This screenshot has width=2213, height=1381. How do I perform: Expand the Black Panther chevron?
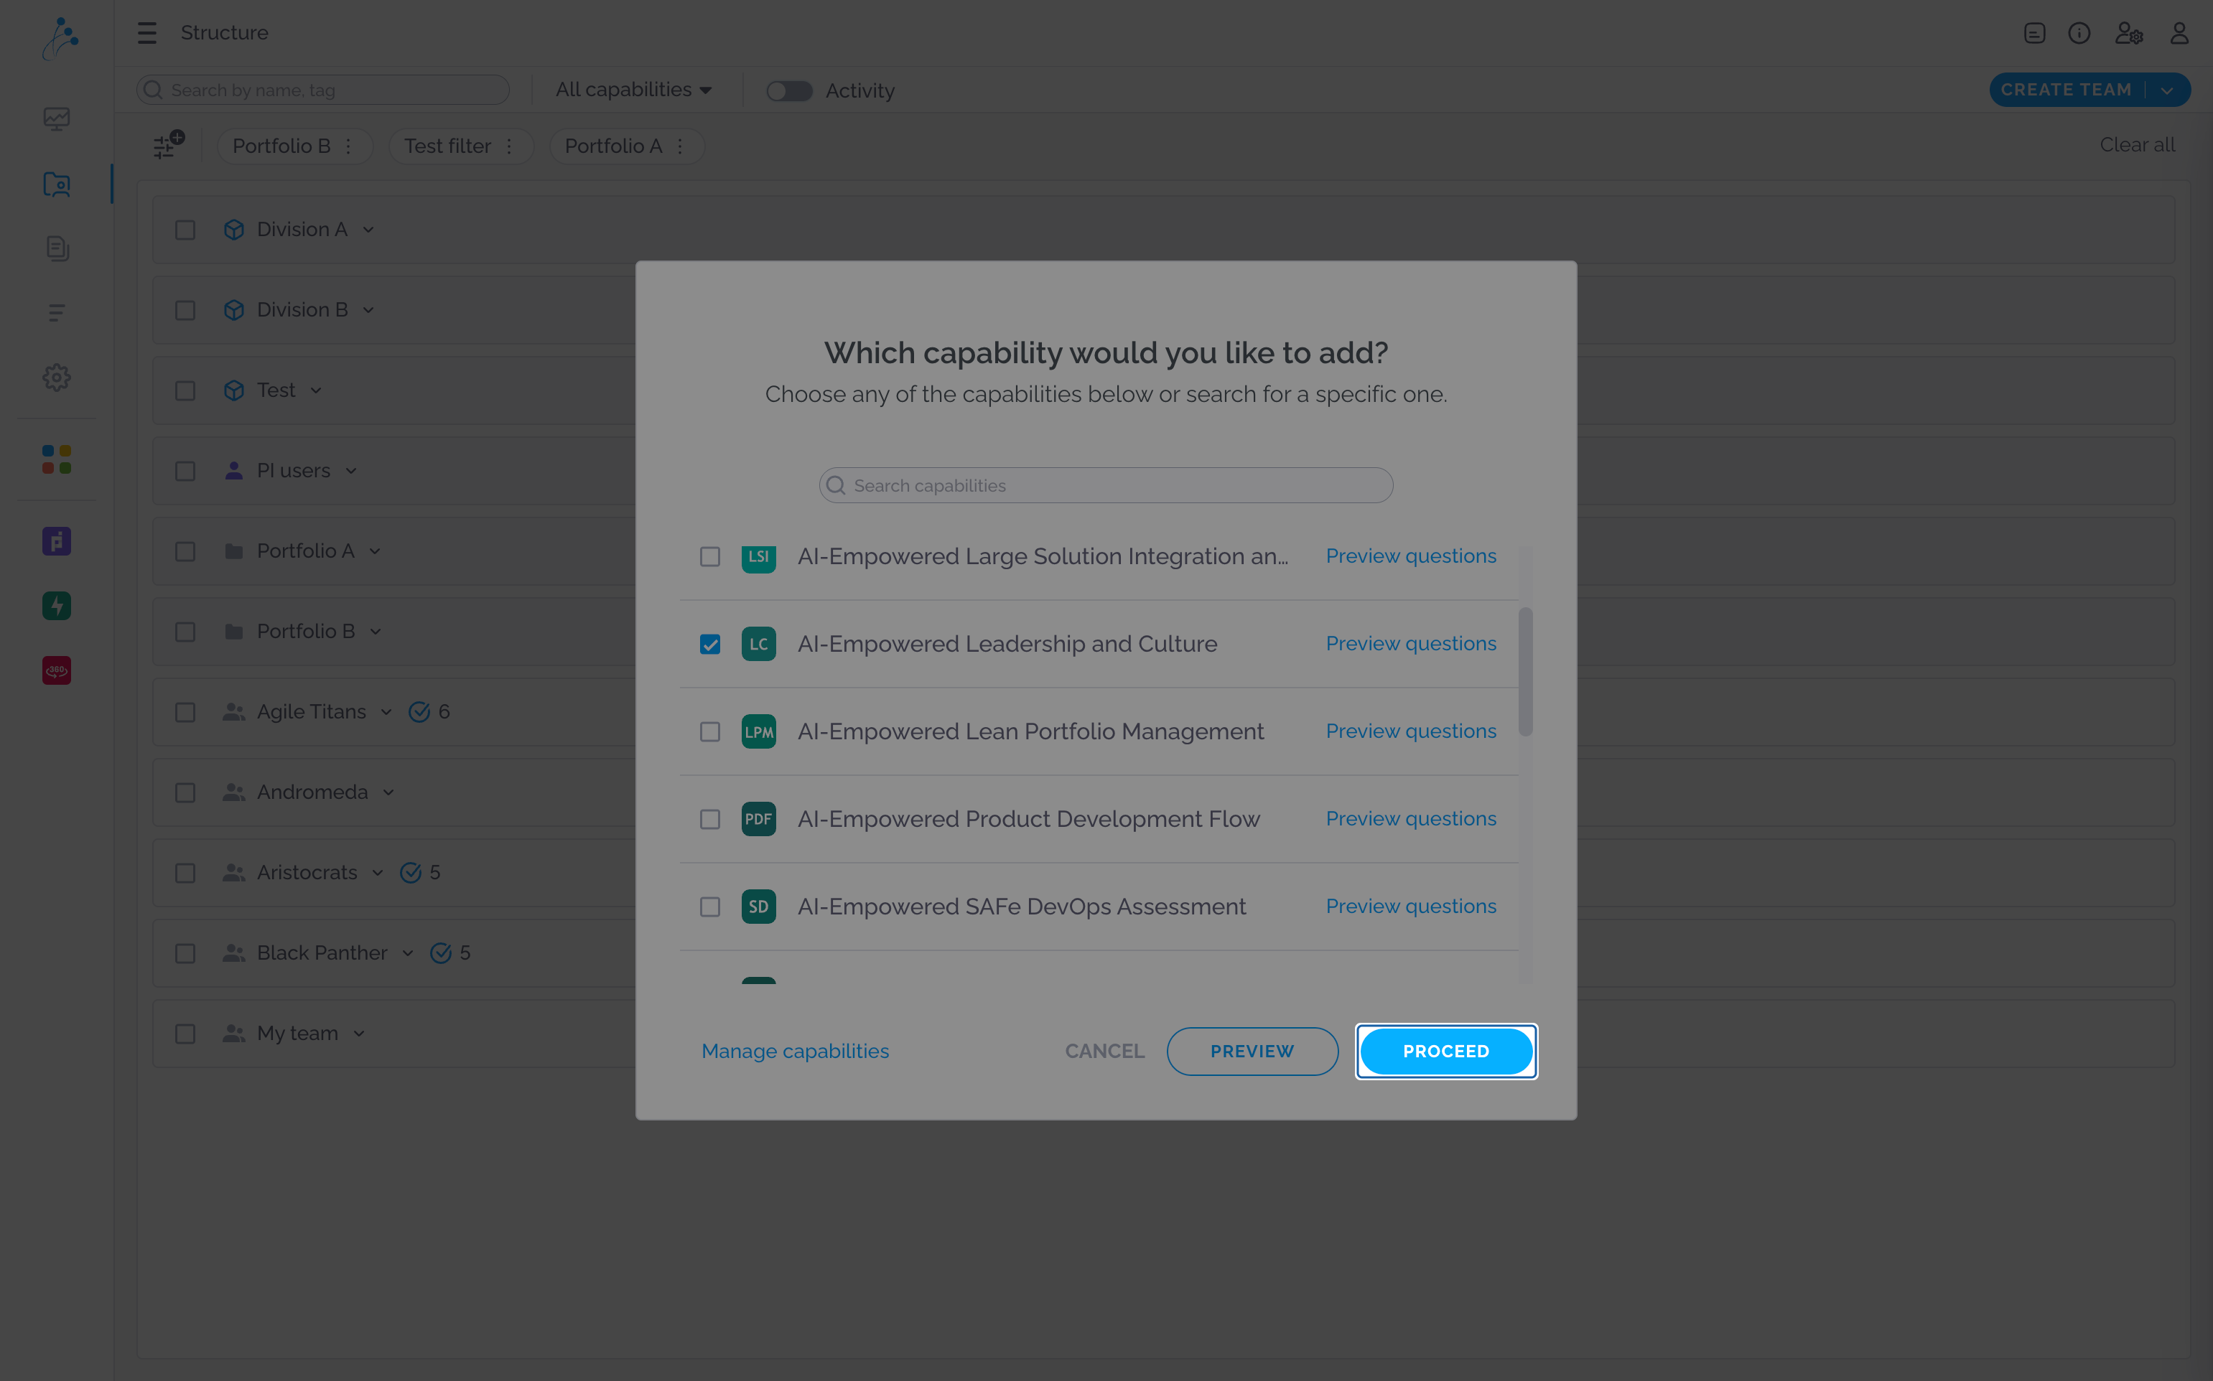point(408,952)
